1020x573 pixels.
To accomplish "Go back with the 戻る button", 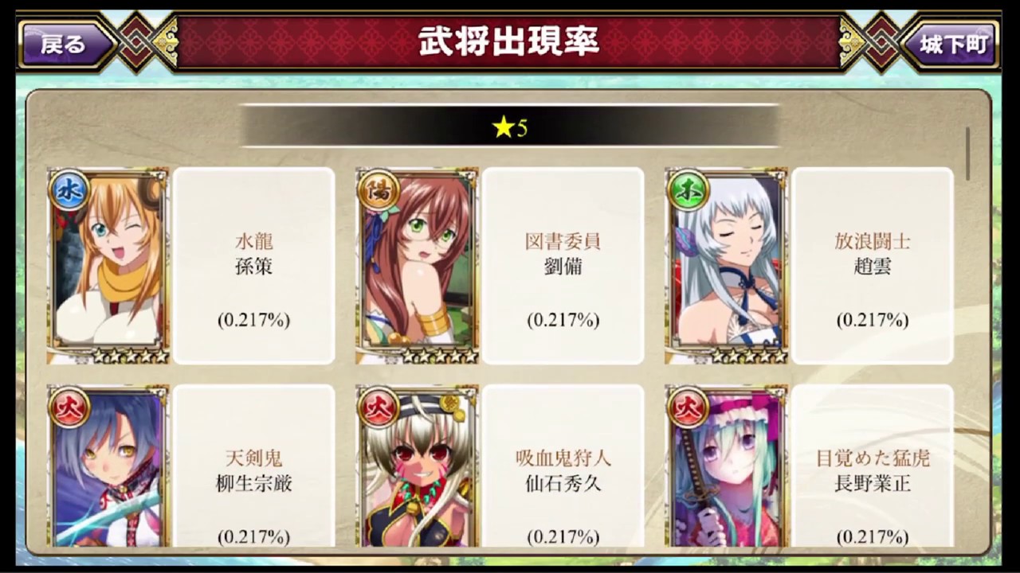I will (x=65, y=43).
